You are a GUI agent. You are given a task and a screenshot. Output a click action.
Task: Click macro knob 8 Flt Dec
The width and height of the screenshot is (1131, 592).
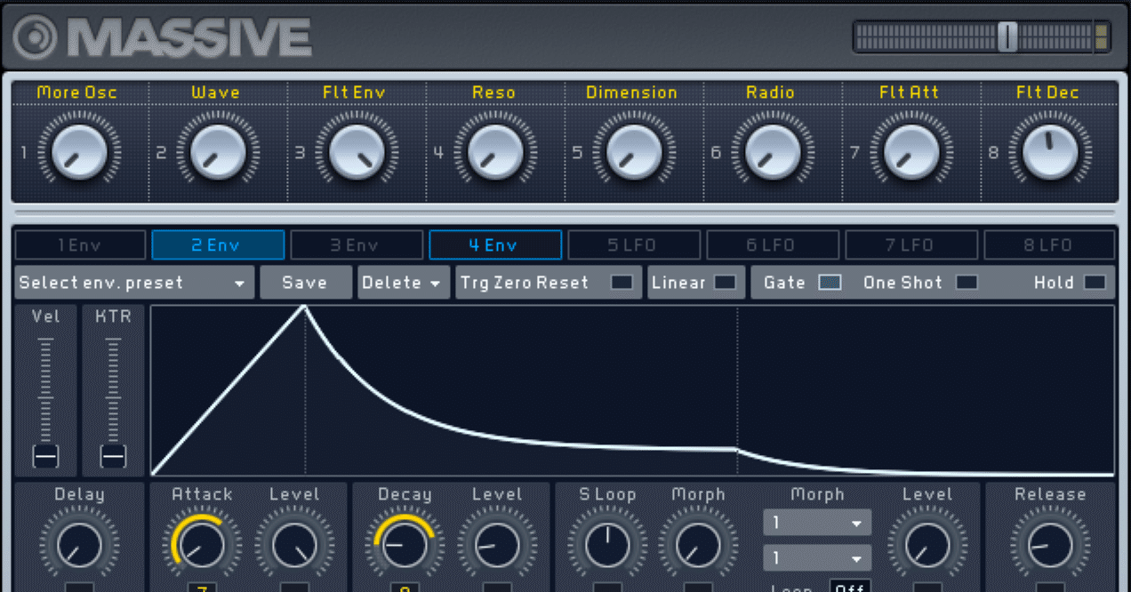tap(1051, 152)
